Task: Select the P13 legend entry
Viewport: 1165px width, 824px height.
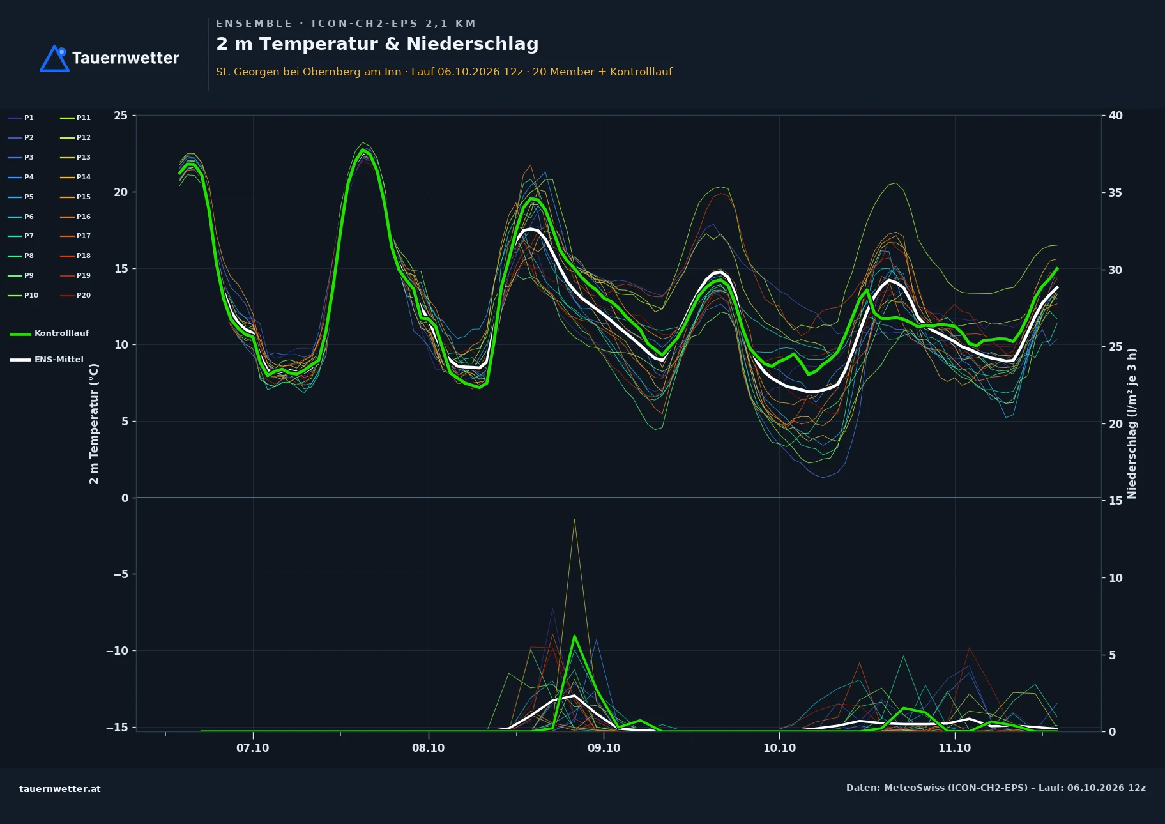Action: pos(75,157)
